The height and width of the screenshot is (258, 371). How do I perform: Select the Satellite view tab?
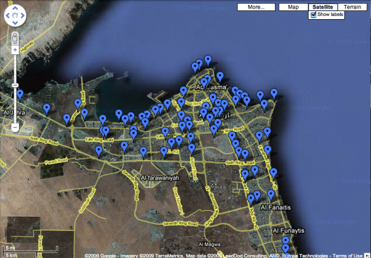point(323,7)
